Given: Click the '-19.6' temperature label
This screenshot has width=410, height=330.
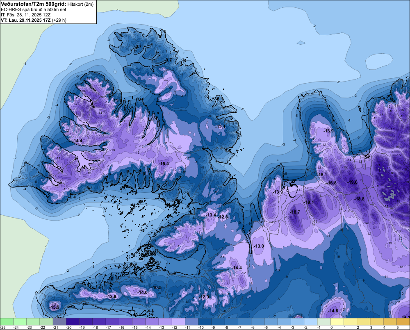Looking at the screenshot, I should (353, 182).
